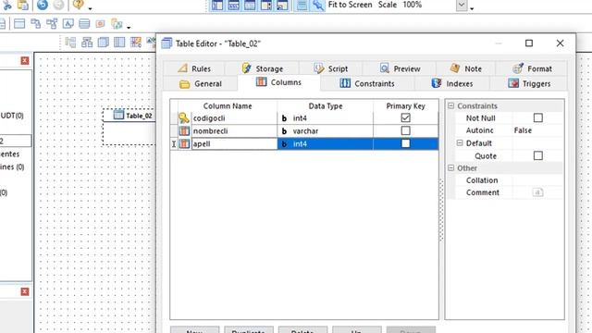This screenshot has height=333, width=592.
Task: Open the toolbar options arrow after Scale dropdown
Action: (472, 8)
